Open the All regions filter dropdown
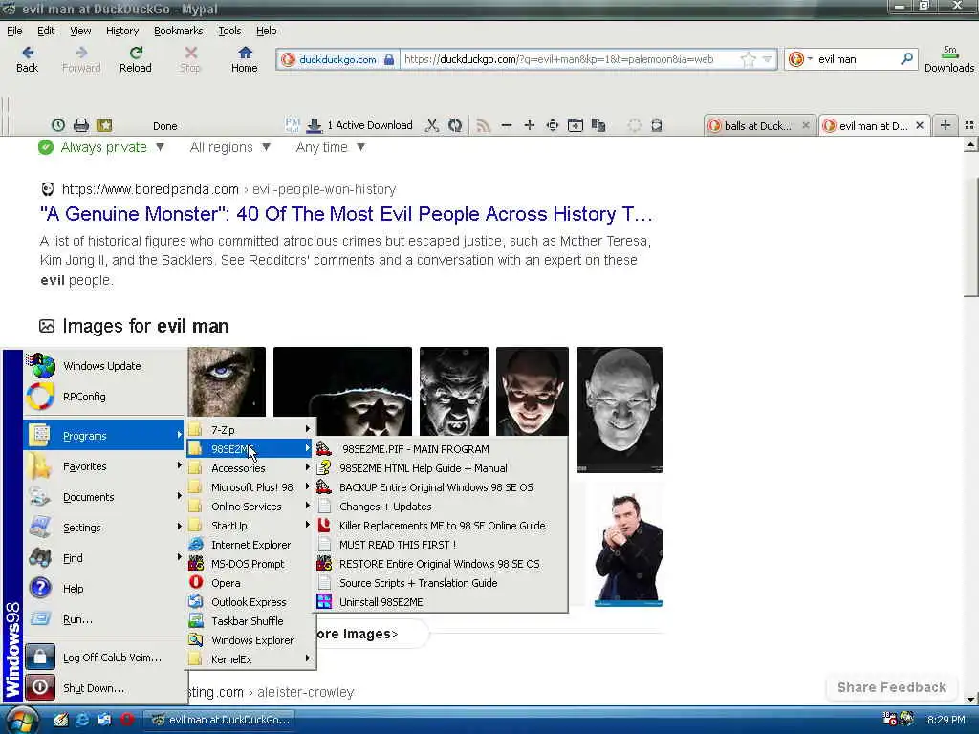The image size is (979, 734). 229,147
